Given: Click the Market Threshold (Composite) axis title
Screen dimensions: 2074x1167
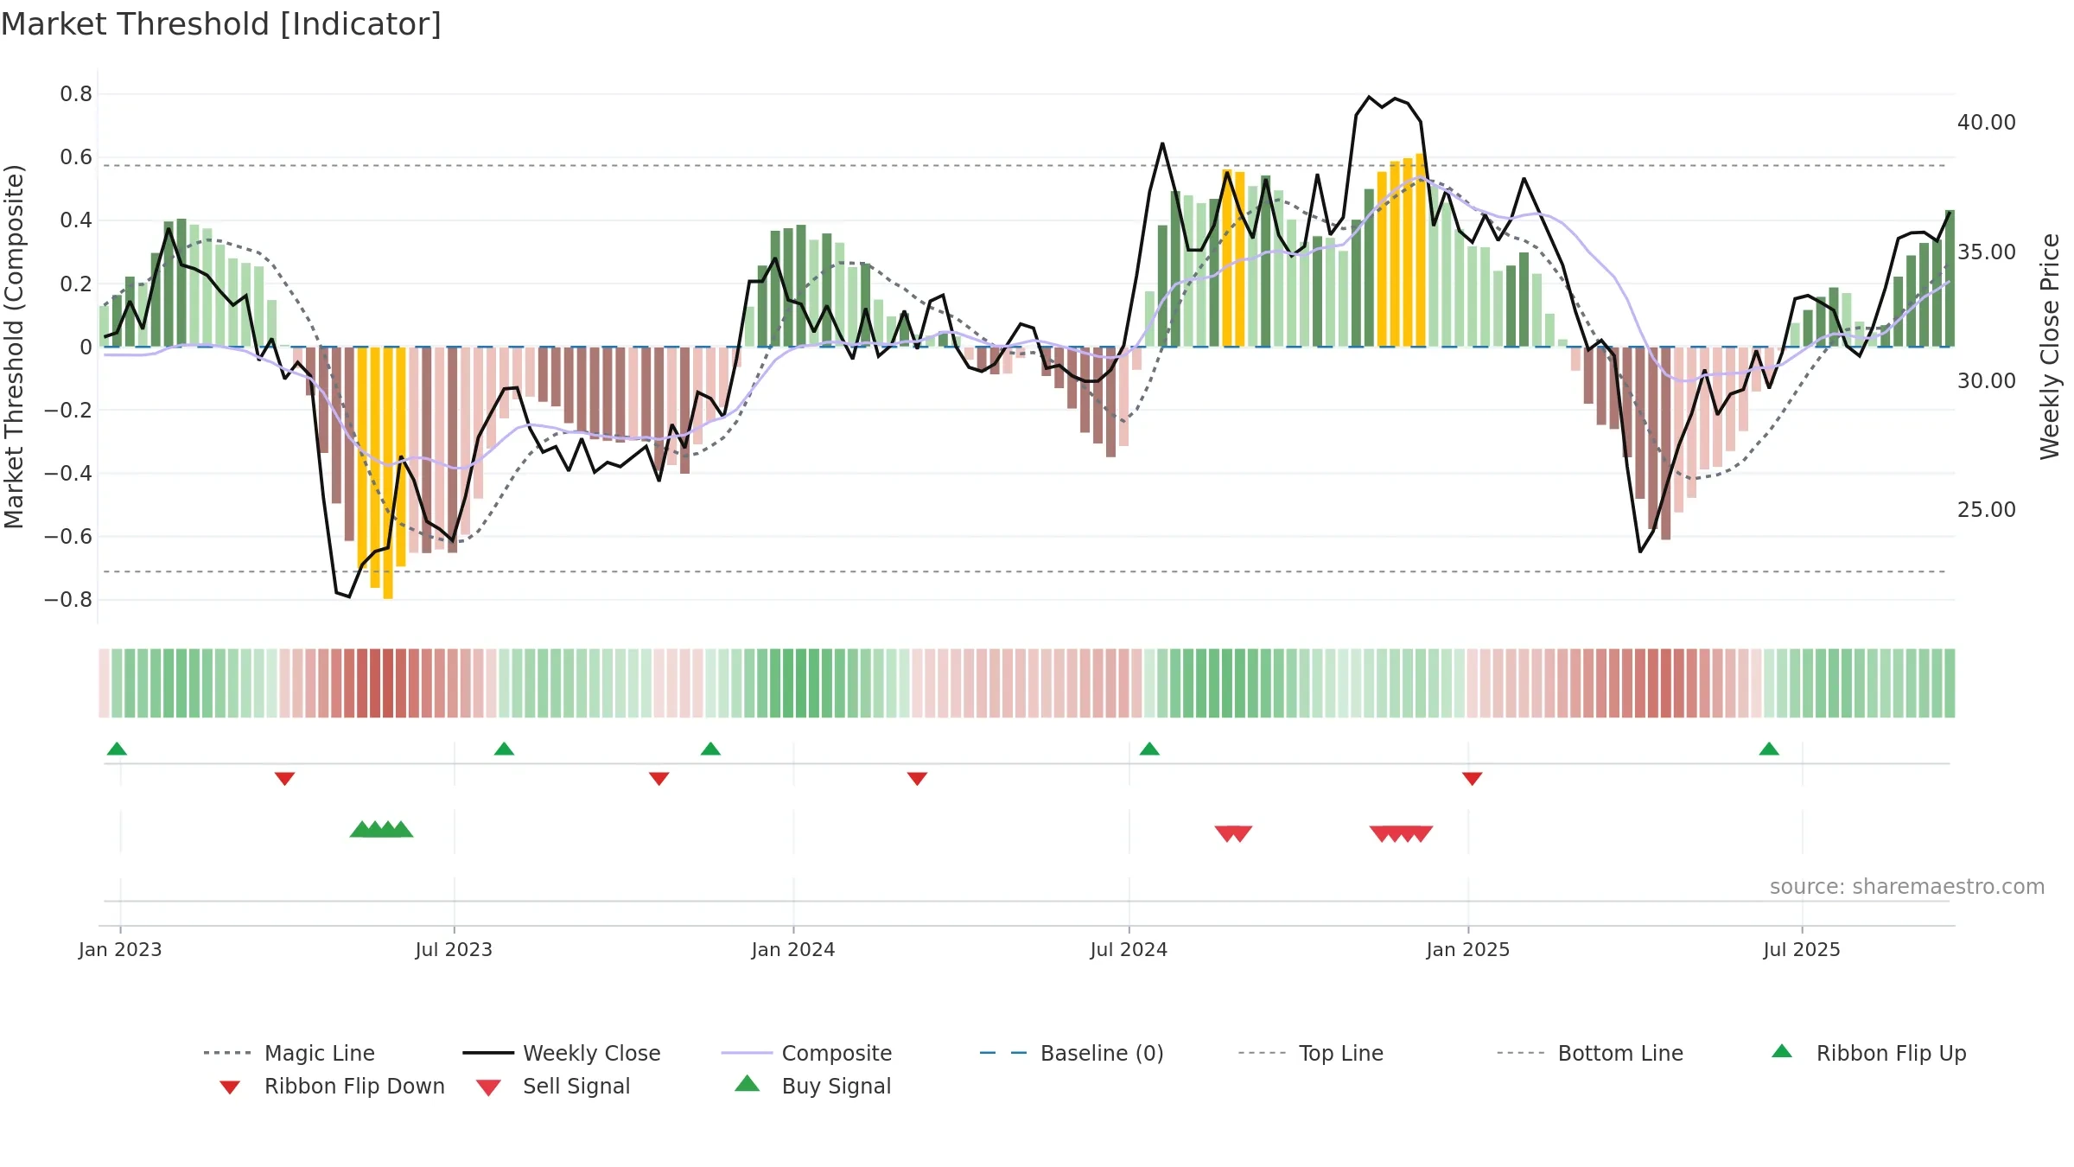Looking at the screenshot, I should (x=14, y=347).
